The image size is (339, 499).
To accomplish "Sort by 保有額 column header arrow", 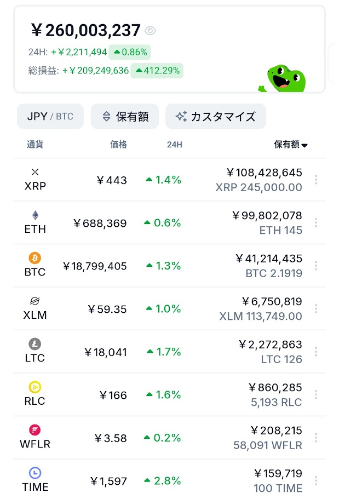I will click(x=304, y=145).
